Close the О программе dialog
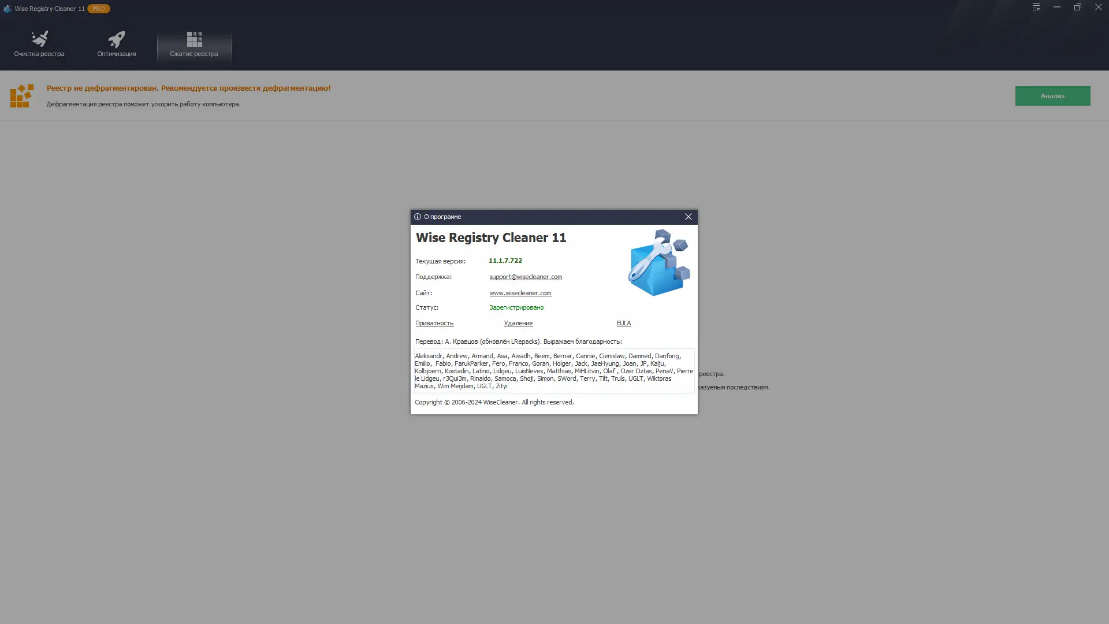This screenshot has height=624, width=1109. coord(688,217)
